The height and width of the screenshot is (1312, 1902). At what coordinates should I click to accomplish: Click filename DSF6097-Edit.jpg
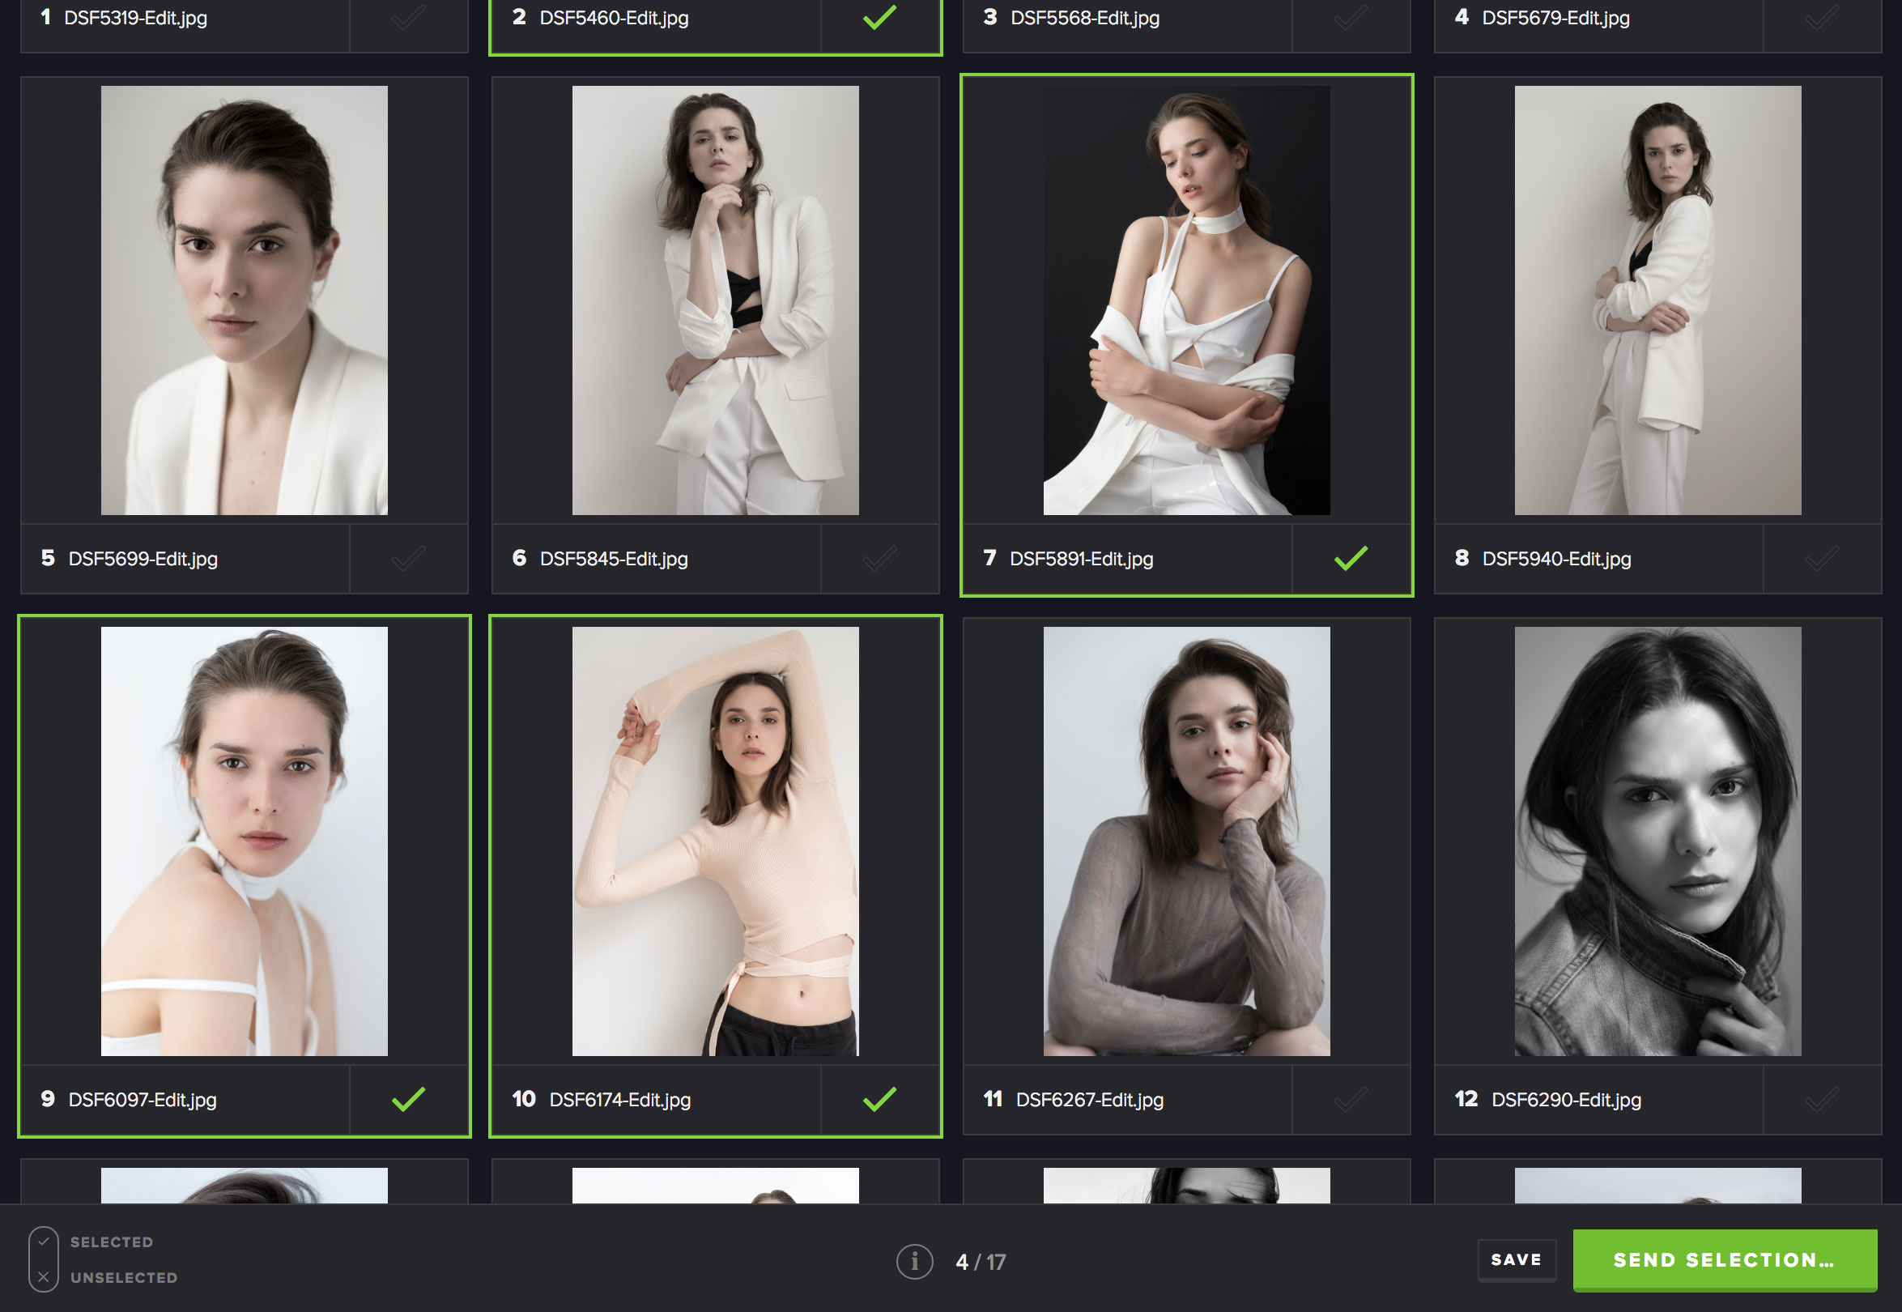[143, 1100]
